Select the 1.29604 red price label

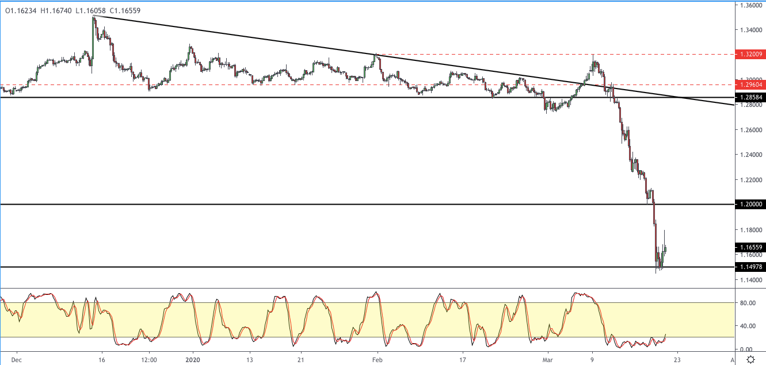tap(751, 84)
